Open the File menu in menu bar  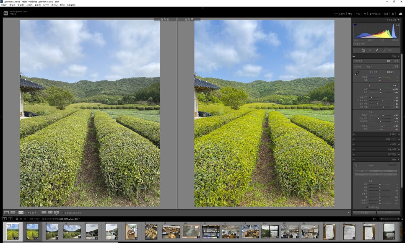pos(5,5)
